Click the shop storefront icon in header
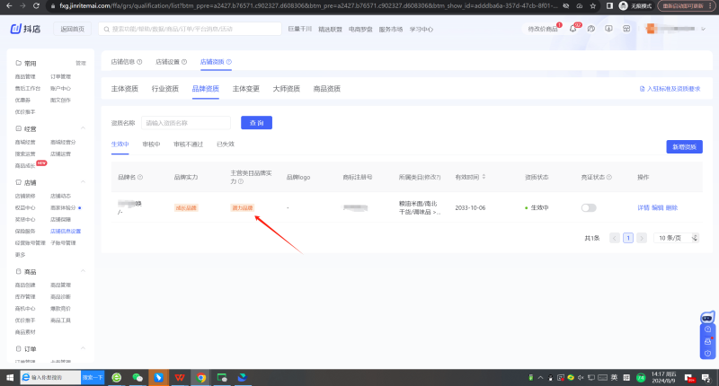 [x=626, y=29]
